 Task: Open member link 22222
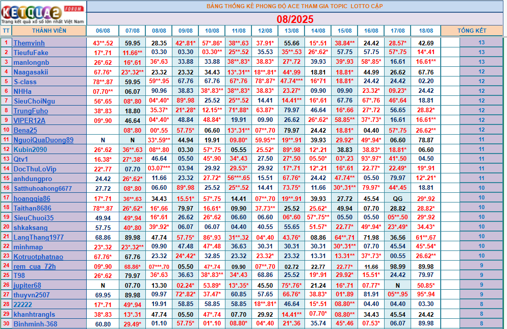tap(22, 305)
